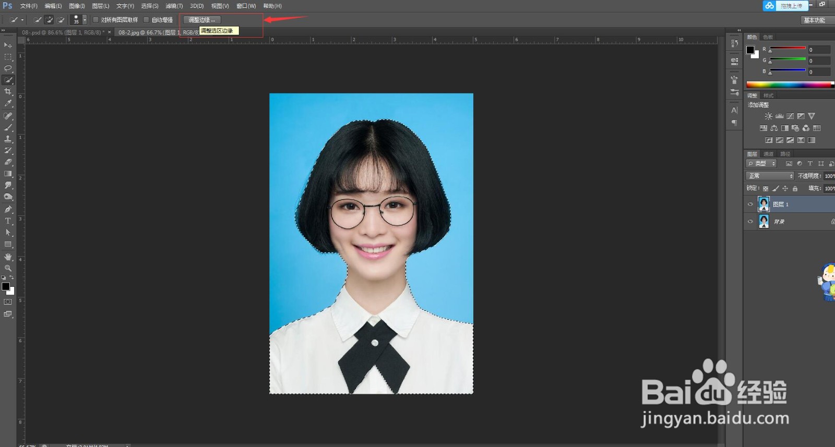
Task: Choose Subtract from Selection mode in options bar
Action: (x=61, y=20)
